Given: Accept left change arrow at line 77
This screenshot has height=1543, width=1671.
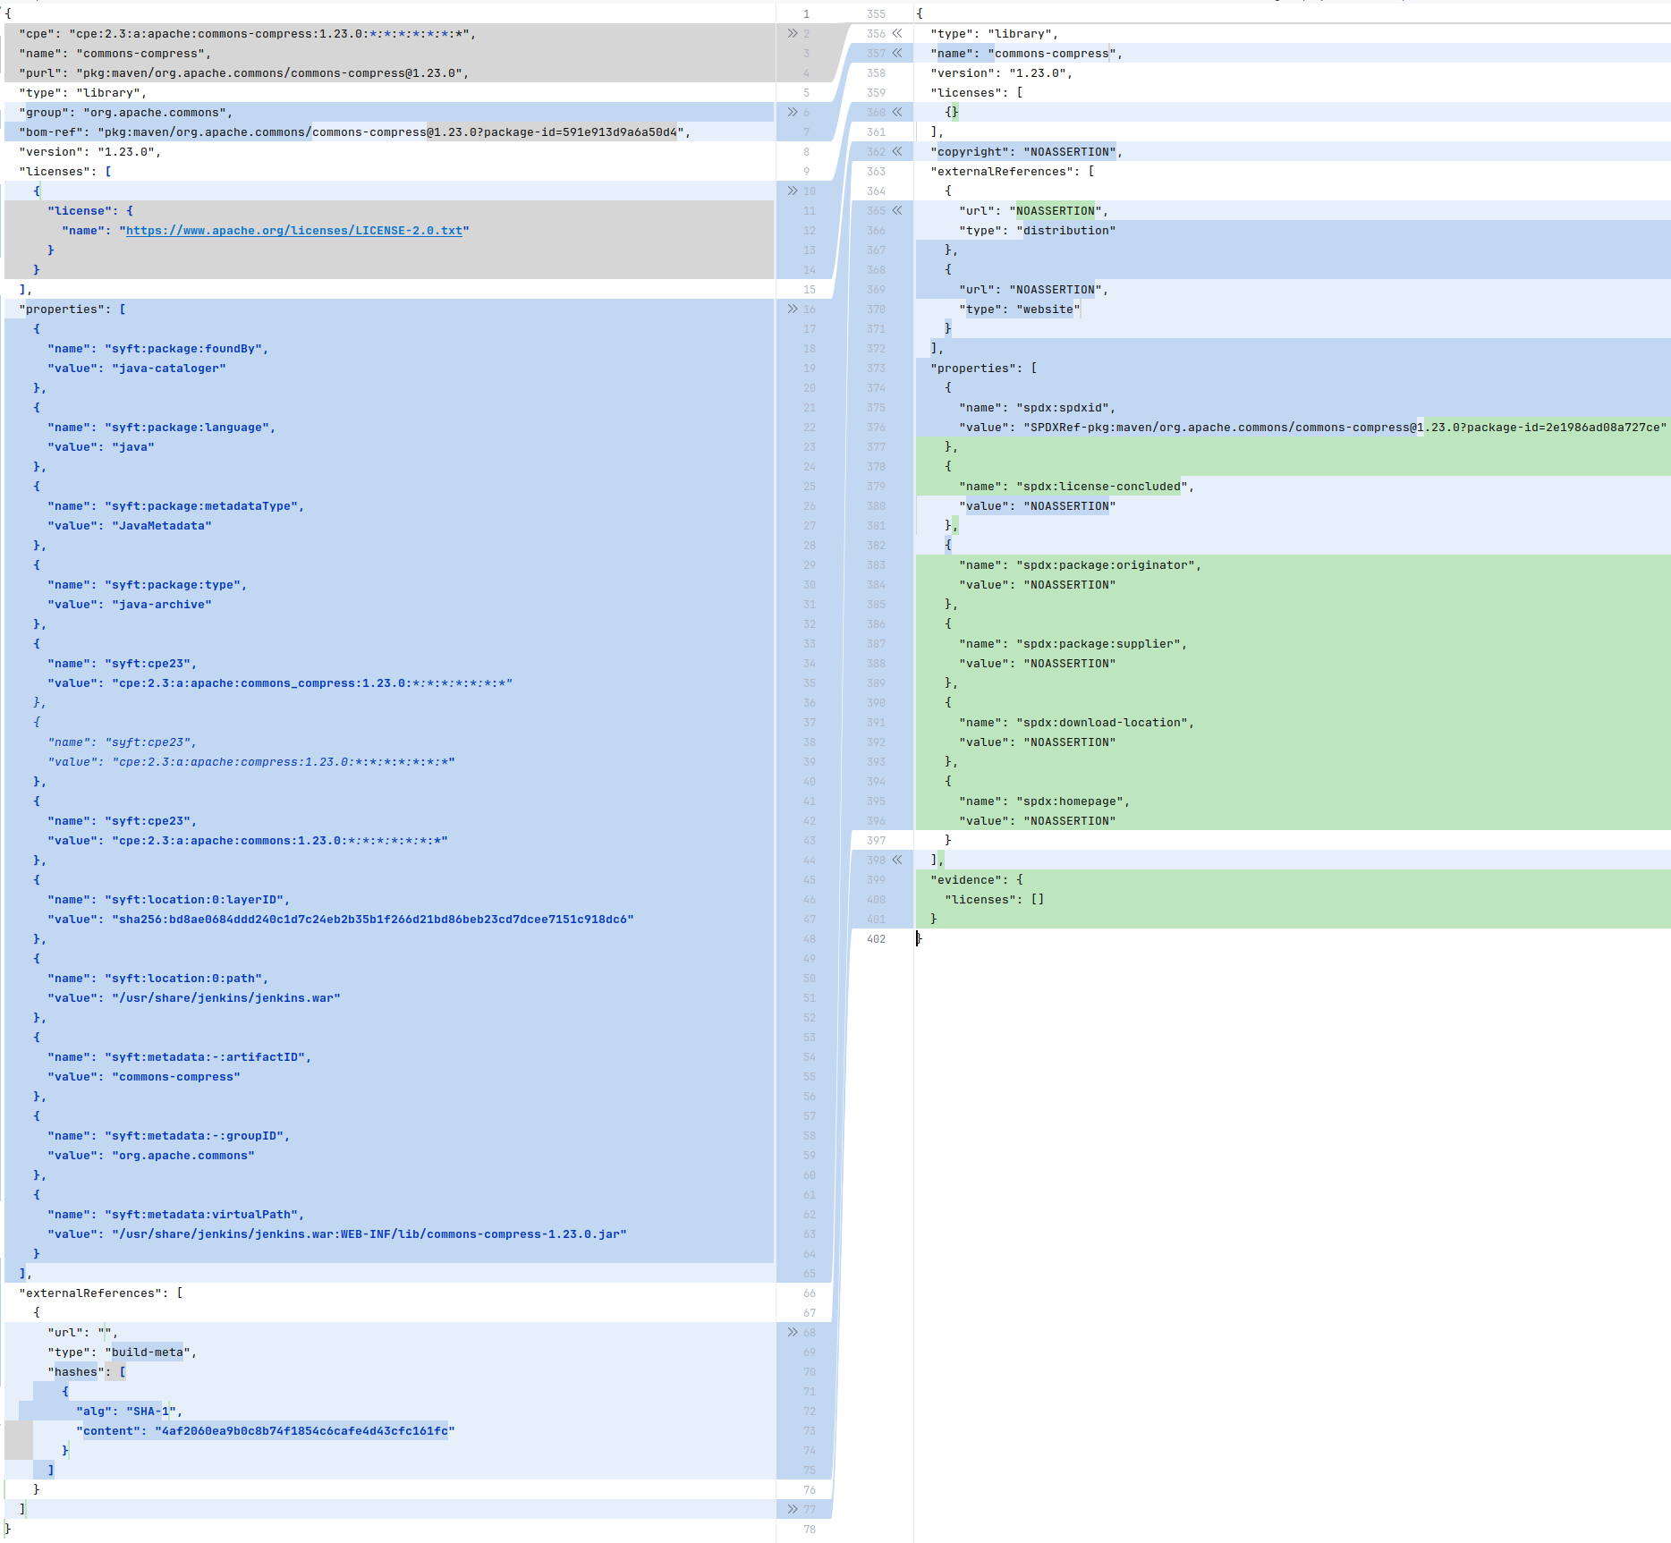Looking at the screenshot, I should coord(792,1510).
